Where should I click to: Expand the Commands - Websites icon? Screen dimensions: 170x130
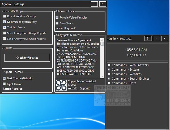point(109,74)
